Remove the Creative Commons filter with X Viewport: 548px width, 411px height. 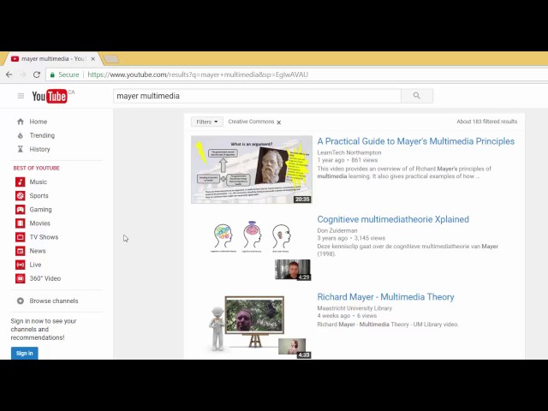tap(278, 122)
